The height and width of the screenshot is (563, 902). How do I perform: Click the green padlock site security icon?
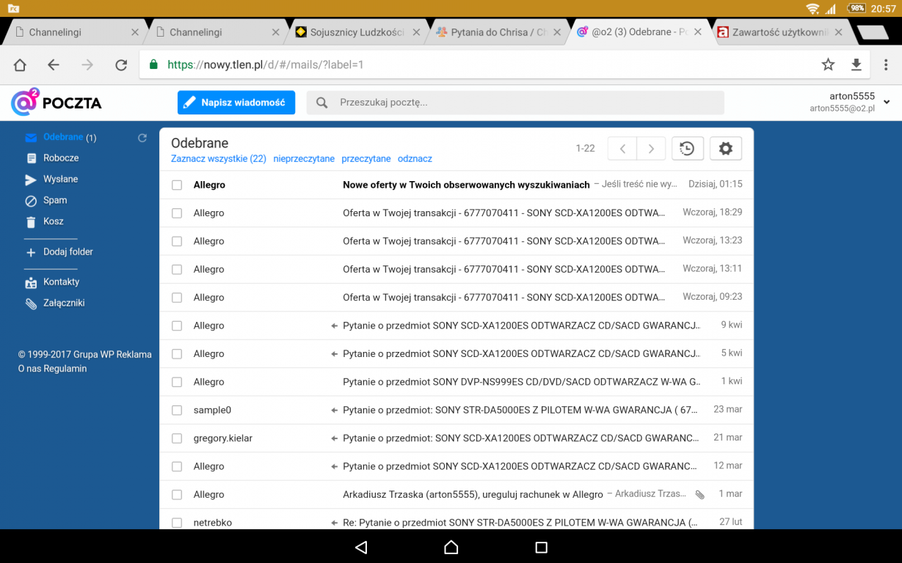coord(153,65)
